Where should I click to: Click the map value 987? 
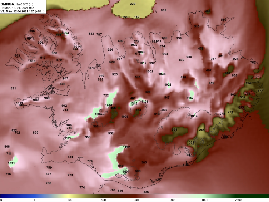(213, 59)
